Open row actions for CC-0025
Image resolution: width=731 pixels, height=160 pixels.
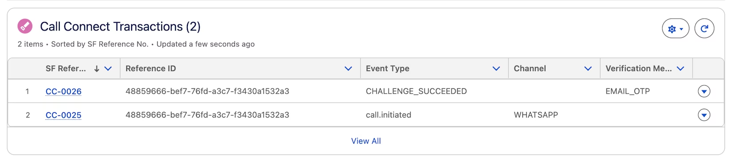click(x=704, y=115)
